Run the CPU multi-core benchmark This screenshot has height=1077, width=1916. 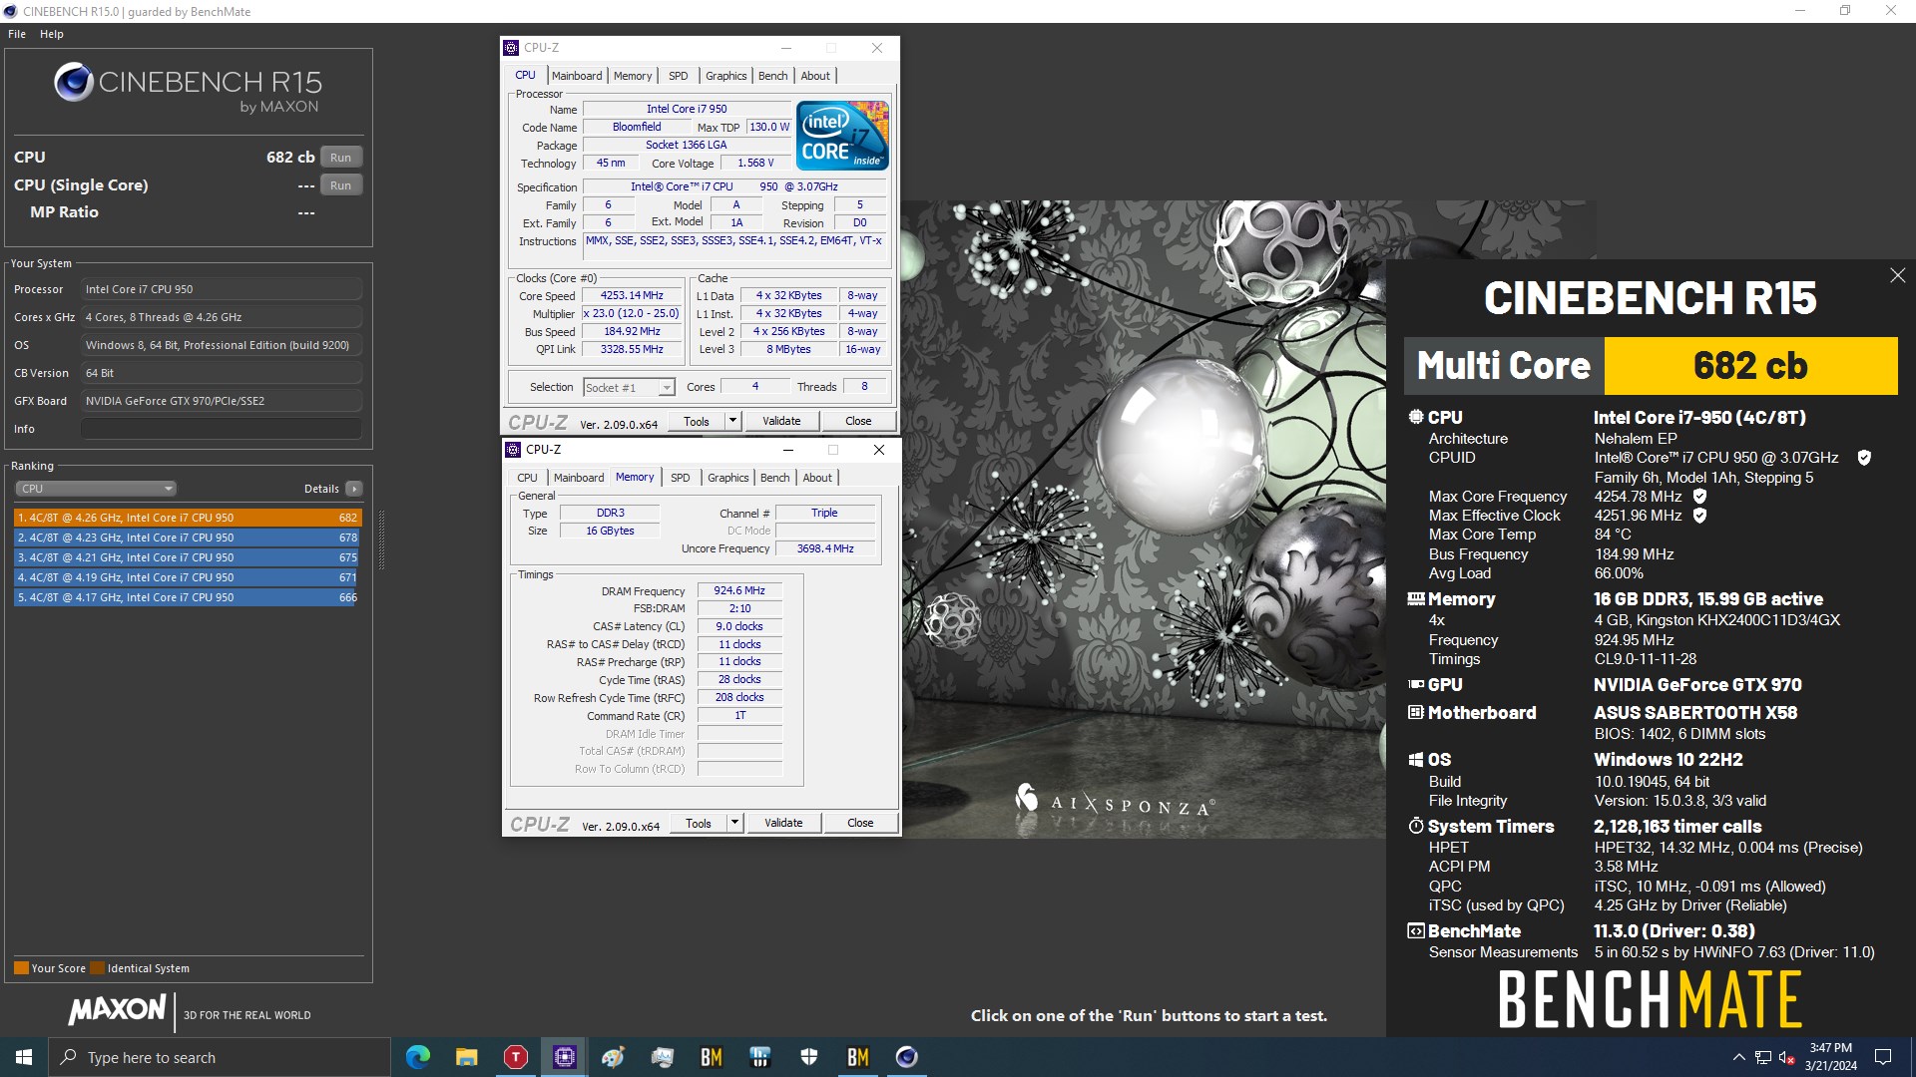pyautogui.click(x=341, y=158)
